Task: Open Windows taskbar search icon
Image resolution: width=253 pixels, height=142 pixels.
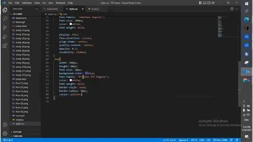Action: click(x=246, y=11)
